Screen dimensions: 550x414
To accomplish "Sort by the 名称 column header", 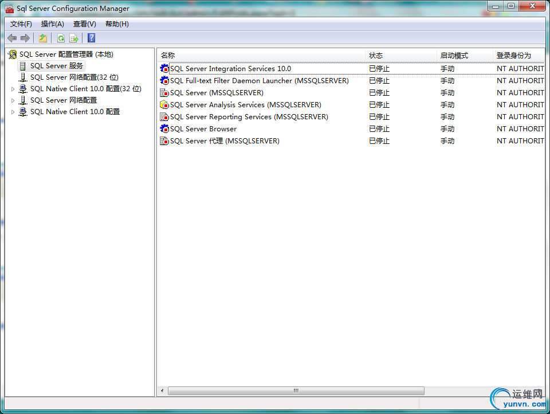I will 261,56.
